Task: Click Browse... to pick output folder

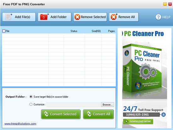Action: tap(108, 104)
